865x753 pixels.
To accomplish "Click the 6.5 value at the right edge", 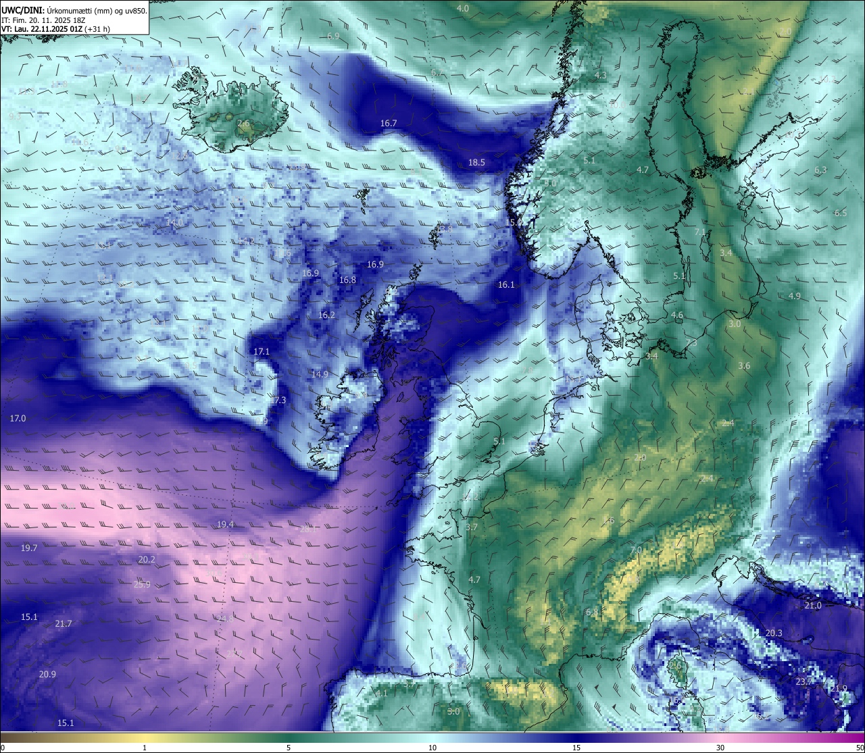I will click(841, 213).
